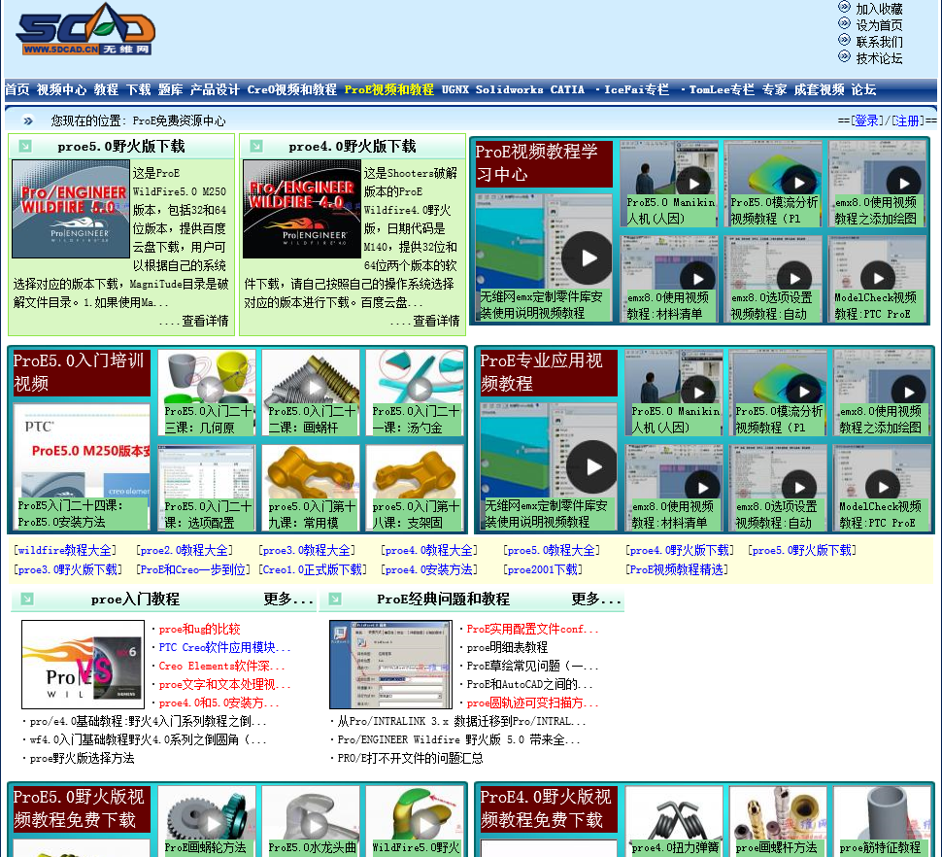Open proe5.0入门第十九课 常用模 thumbnail
Viewport: 942px width, 857px height.
(x=311, y=488)
